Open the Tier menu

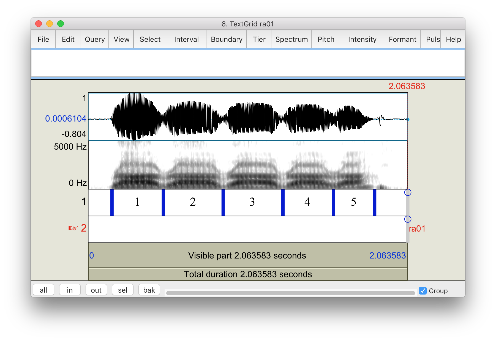point(259,39)
